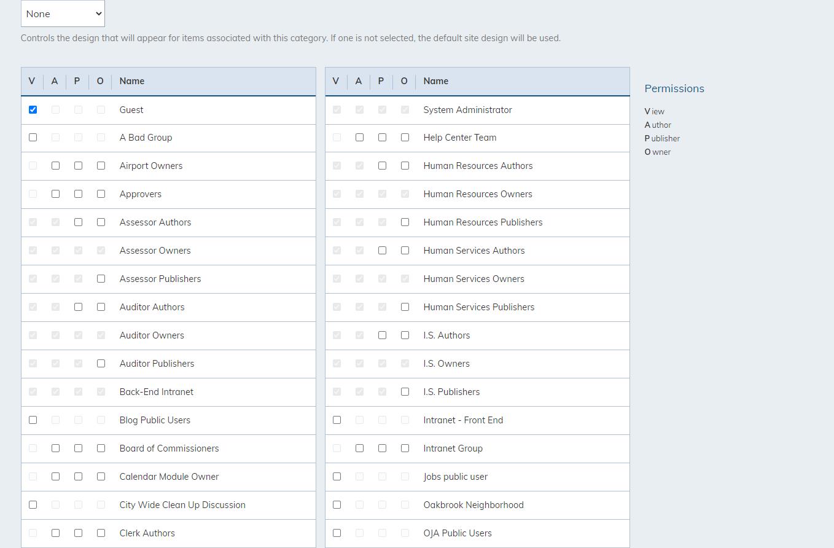Enable Owner for Assessor Publishers
Image resolution: width=834 pixels, height=548 pixels.
pos(101,279)
